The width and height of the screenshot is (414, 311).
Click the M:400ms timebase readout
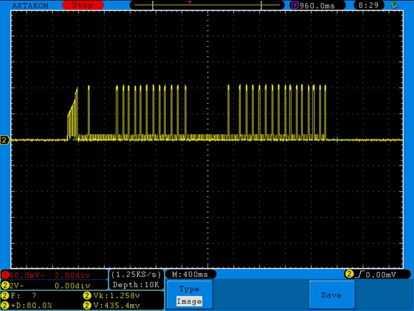click(190, 274)
